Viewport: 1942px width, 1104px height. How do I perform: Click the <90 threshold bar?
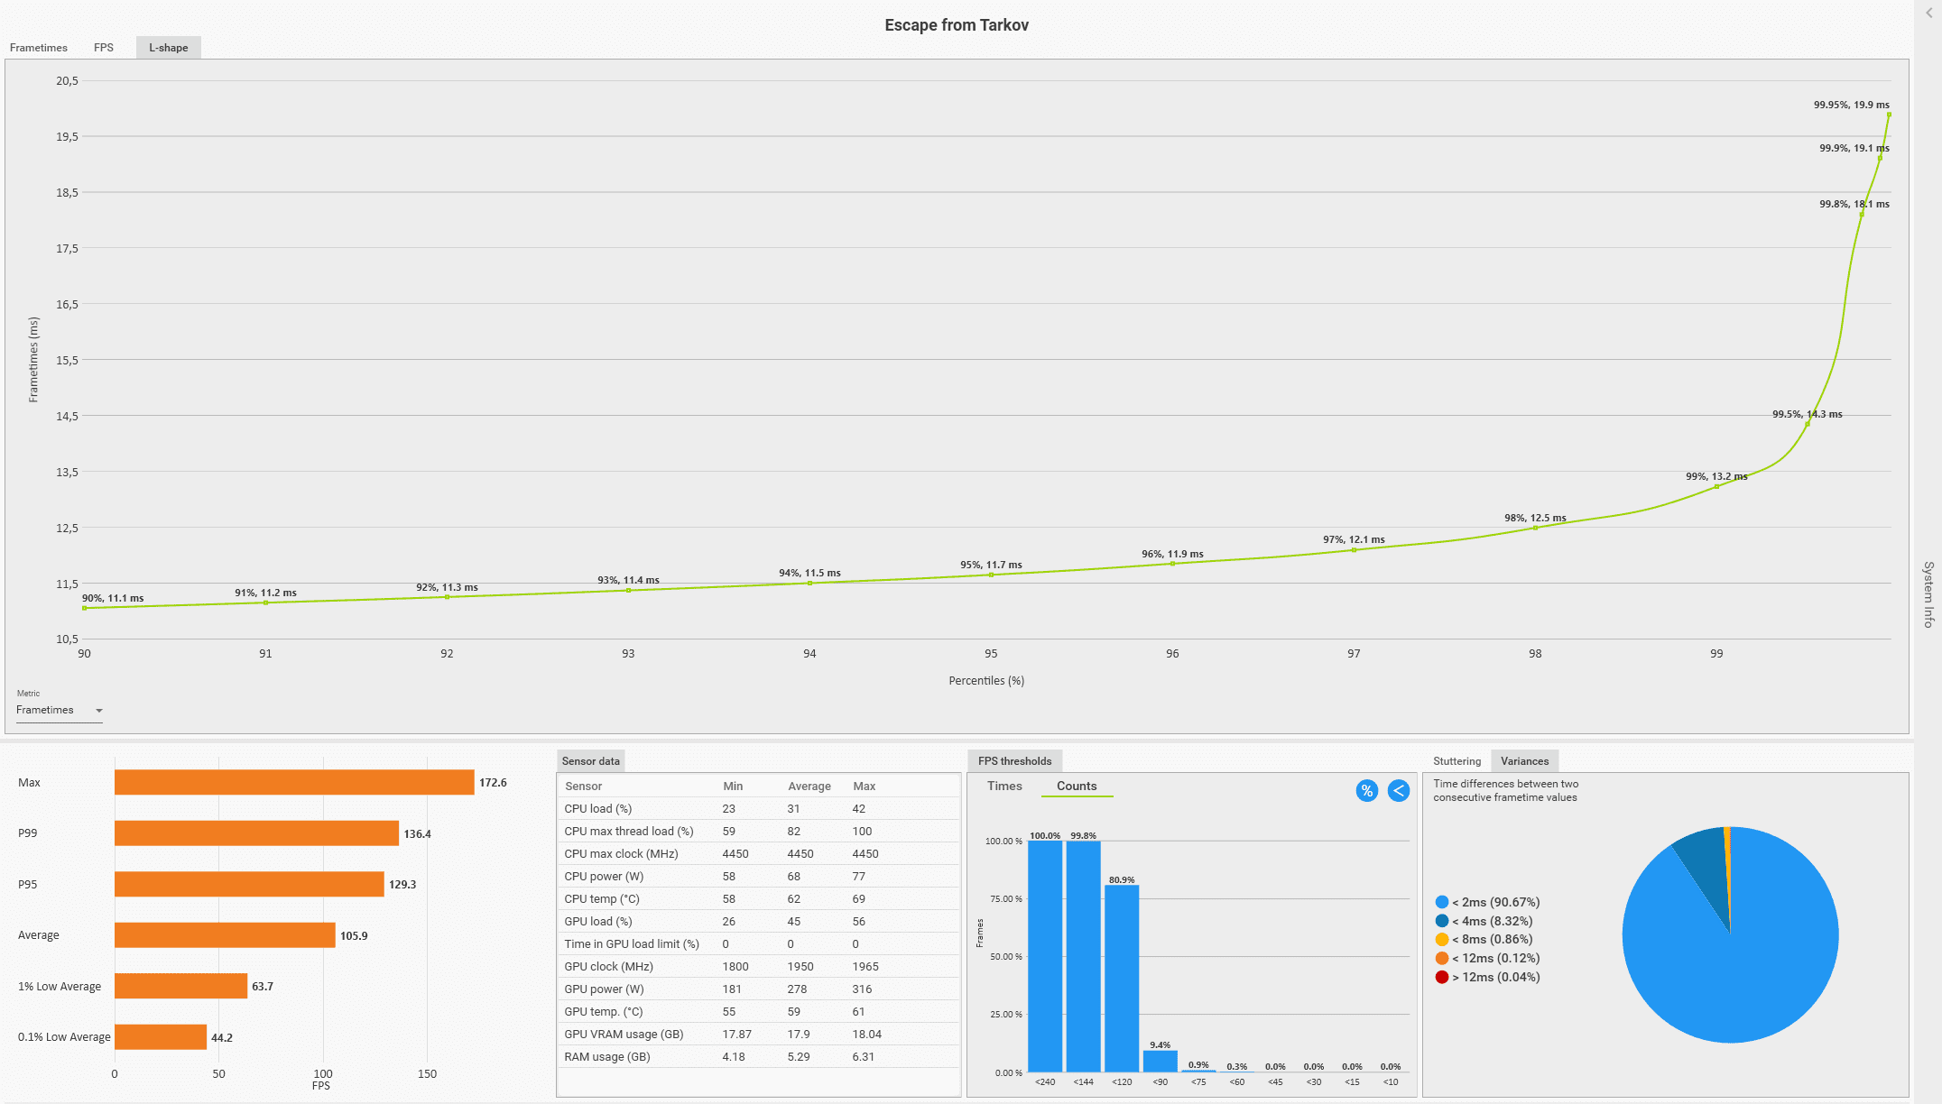pos(1161,1062)
